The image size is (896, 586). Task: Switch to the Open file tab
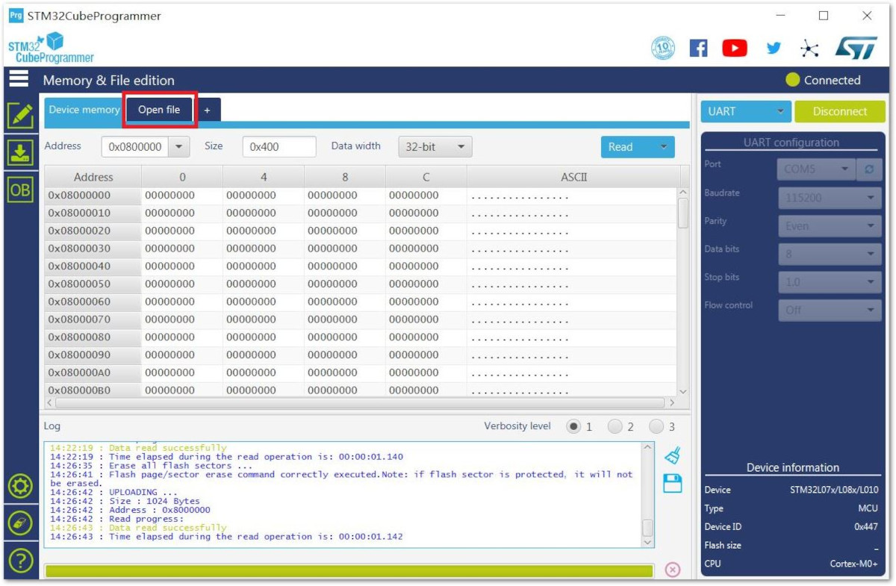[159, 110]
